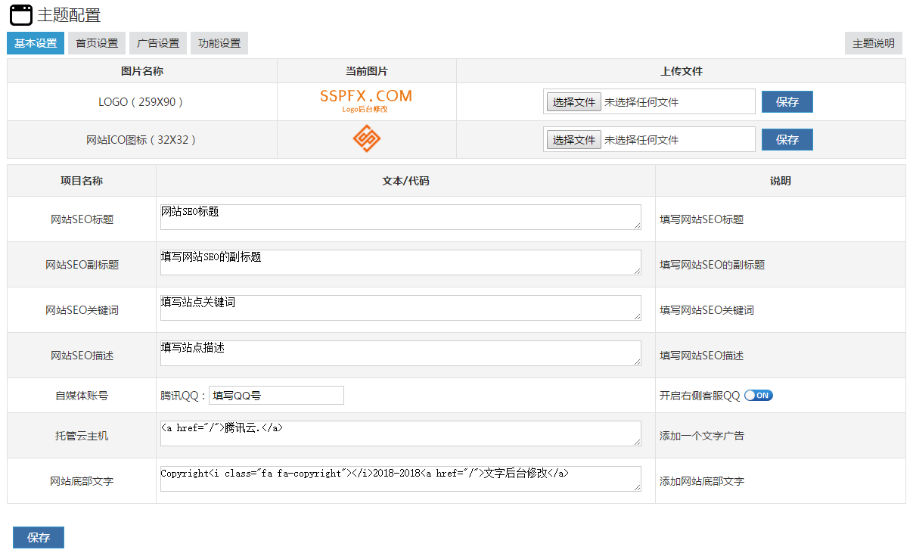This screenshot has height=553, width=913.
Task: Open the 主题说明 button
Action: [x=873, y=43]
